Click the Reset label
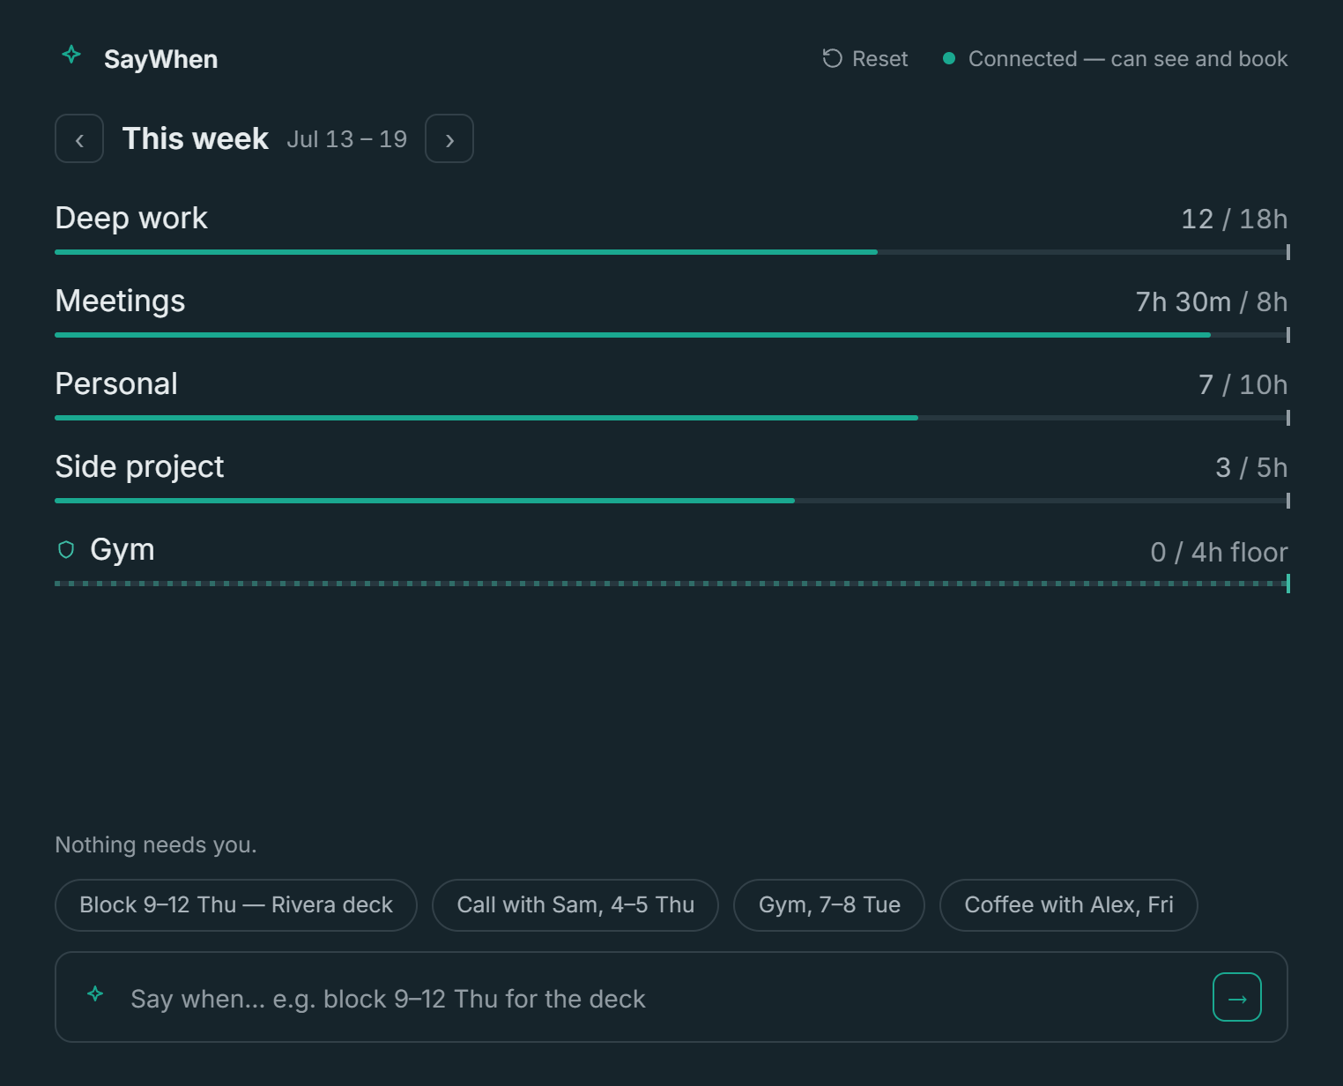This screenshot has width=1343, height=1086. [x=879, y=59]
